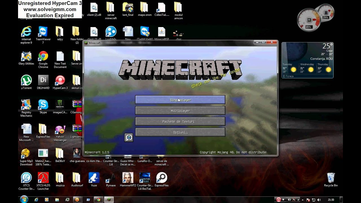Click the Foreca link in weather gadget
Image resolution: width=361 pixels, height=203 pixels.
(288, 76)
